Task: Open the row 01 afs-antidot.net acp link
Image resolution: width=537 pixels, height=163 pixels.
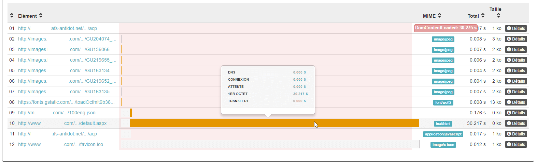Action: point(57,28)
